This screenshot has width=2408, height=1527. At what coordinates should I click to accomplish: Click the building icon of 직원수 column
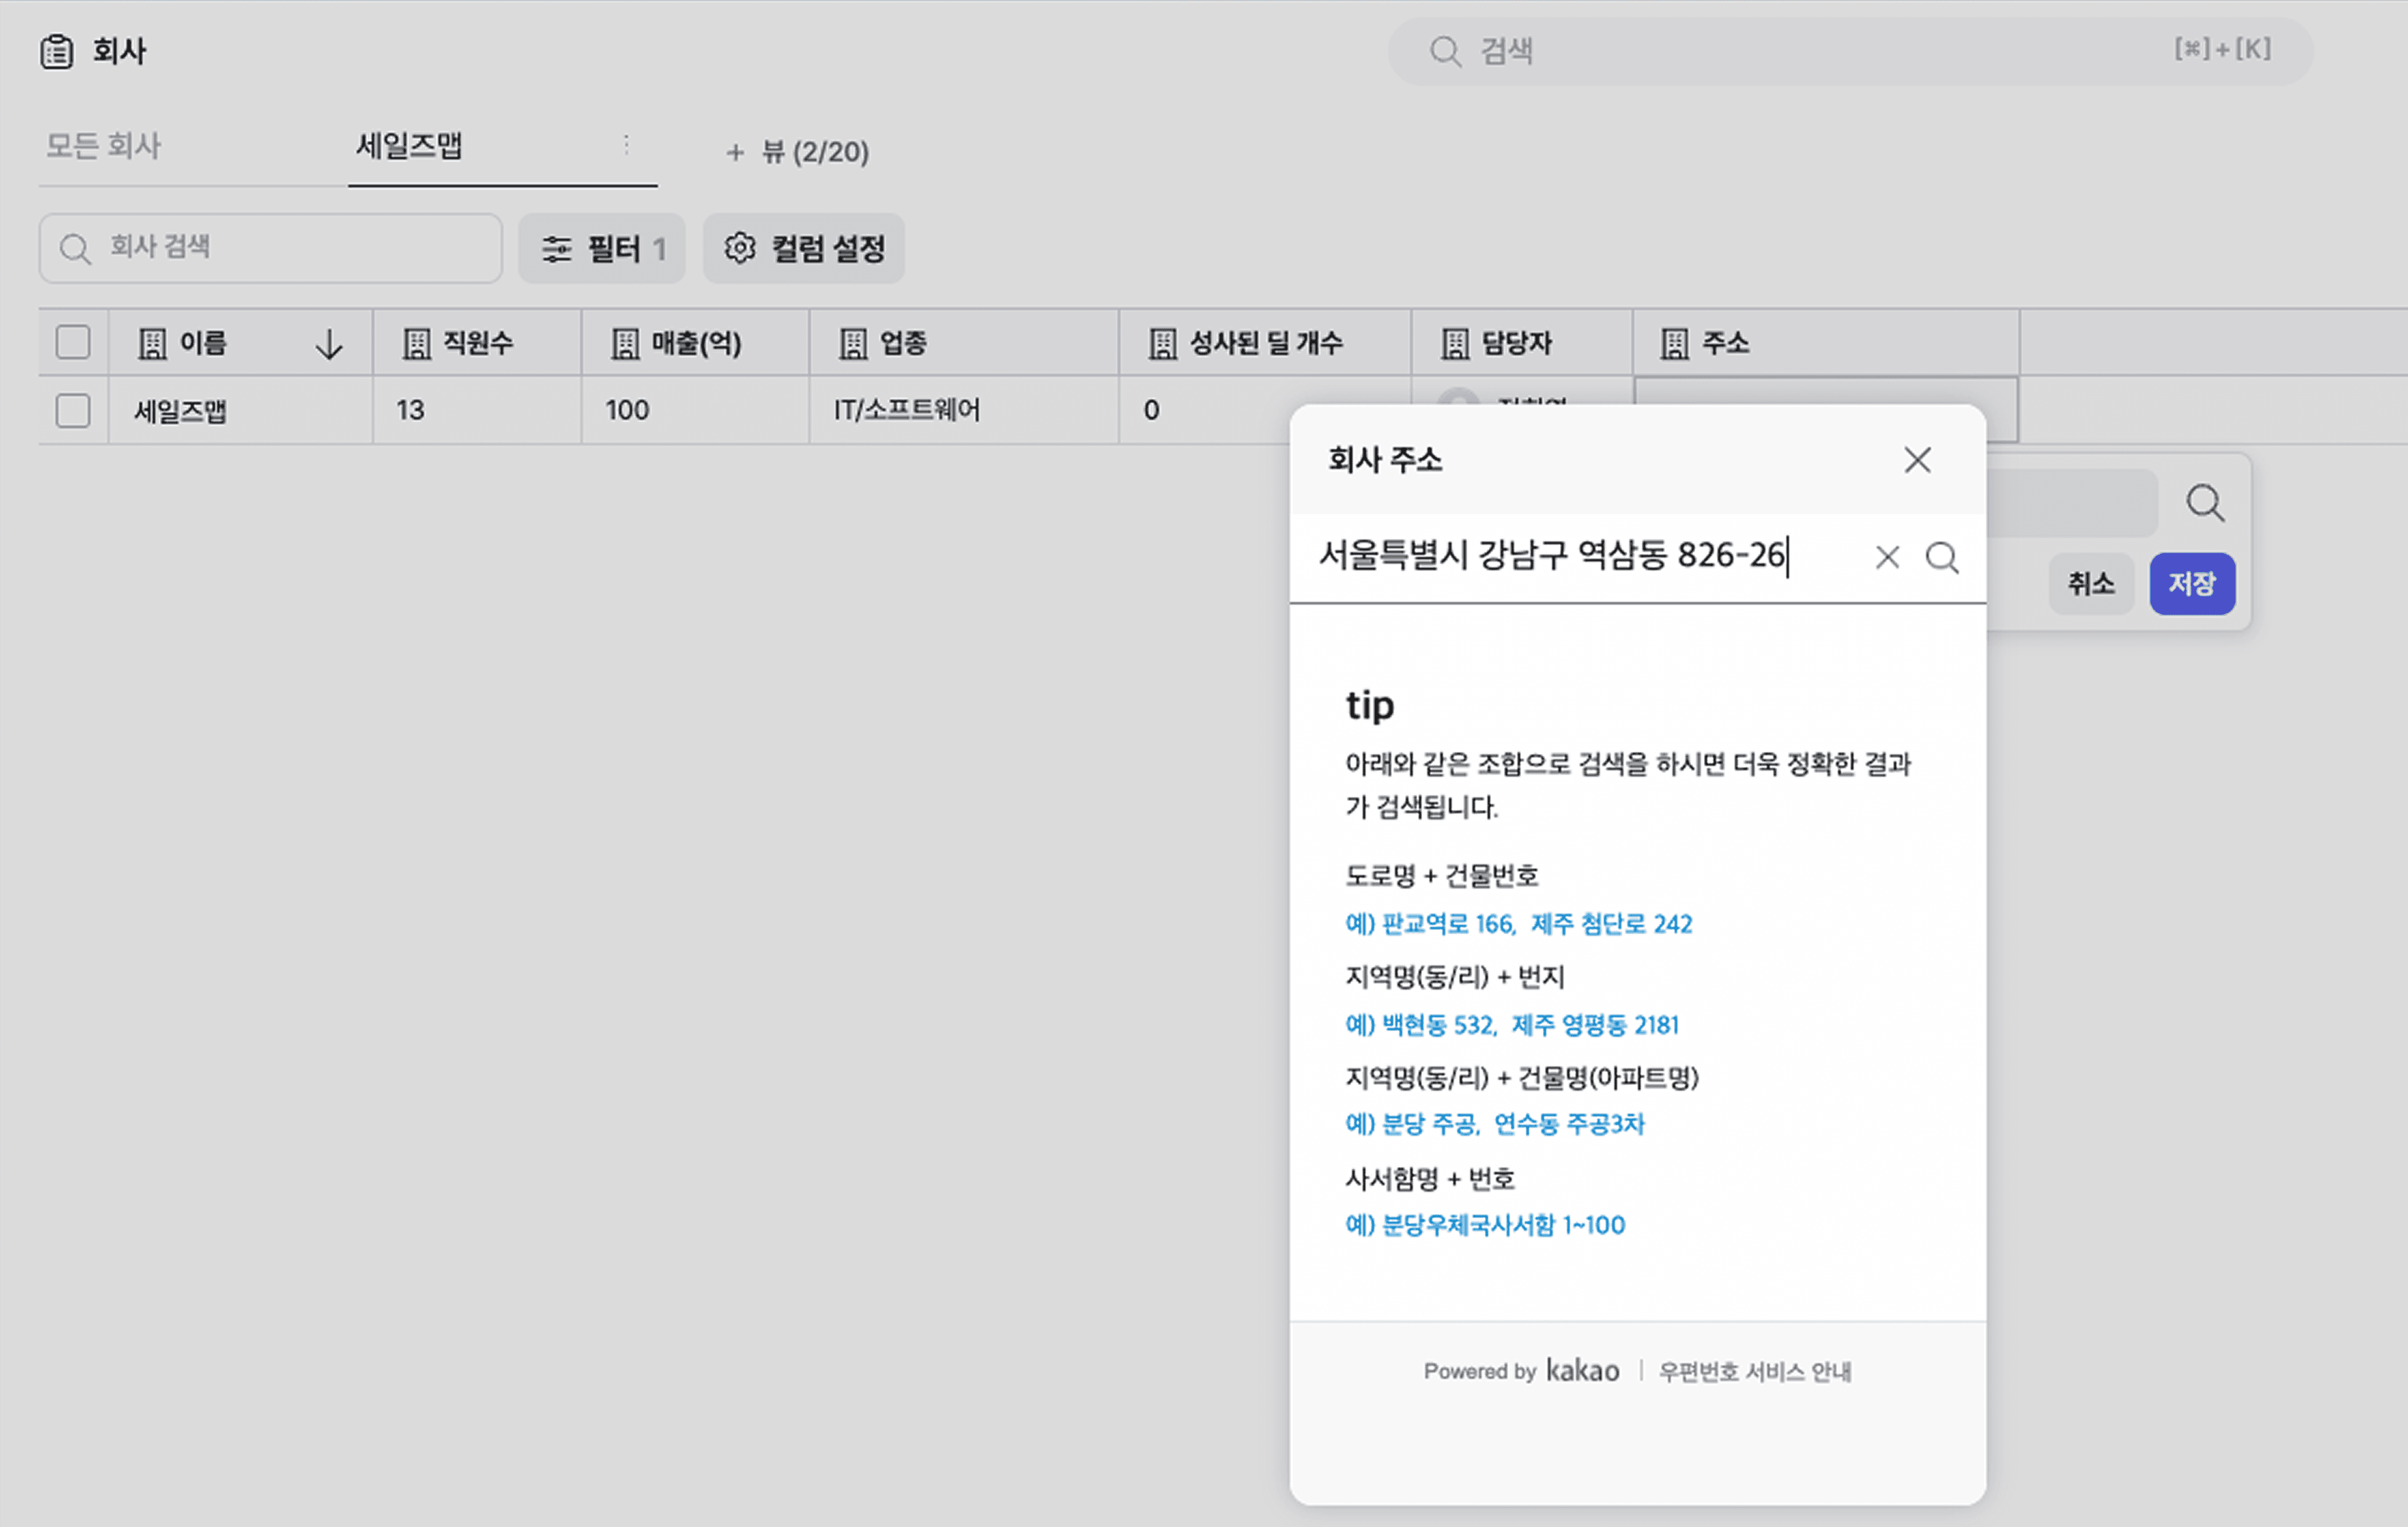click(416, 344)
